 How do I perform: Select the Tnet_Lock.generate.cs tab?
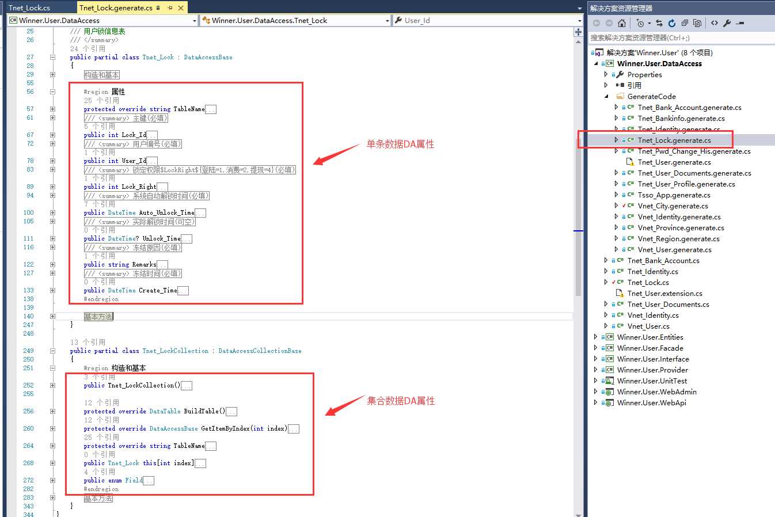tap(116, 8)
